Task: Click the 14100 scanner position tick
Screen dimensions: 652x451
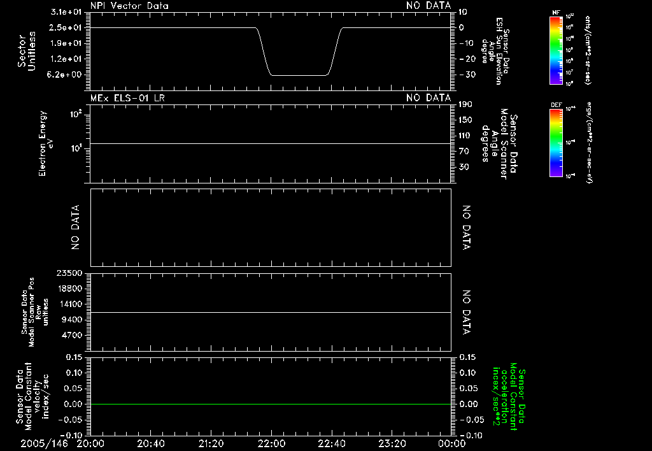Action: coord(69,304)
